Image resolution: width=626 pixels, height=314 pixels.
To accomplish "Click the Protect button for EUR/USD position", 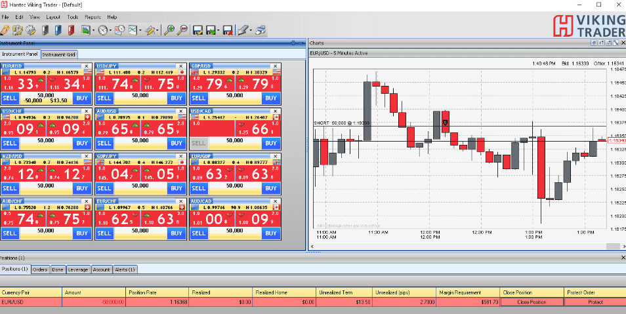I will pos(595,302).
